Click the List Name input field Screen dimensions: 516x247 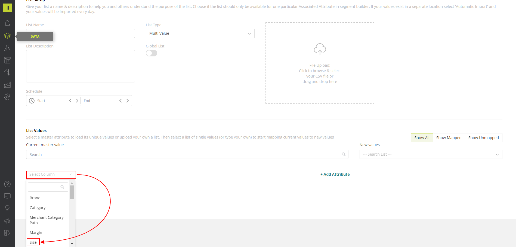point(81,33)
